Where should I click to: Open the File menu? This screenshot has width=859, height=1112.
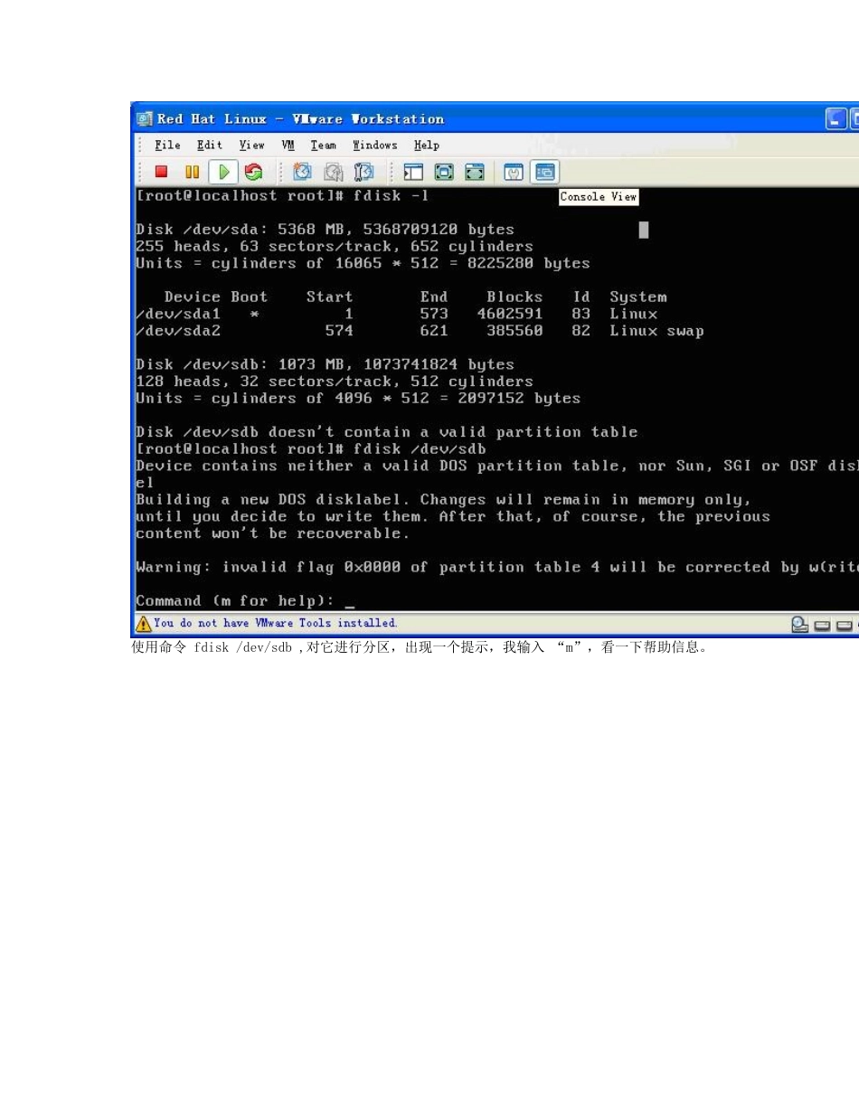(167, 145)
